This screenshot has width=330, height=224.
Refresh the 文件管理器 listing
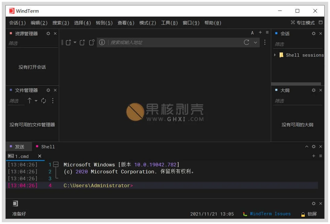click(43, 101)
